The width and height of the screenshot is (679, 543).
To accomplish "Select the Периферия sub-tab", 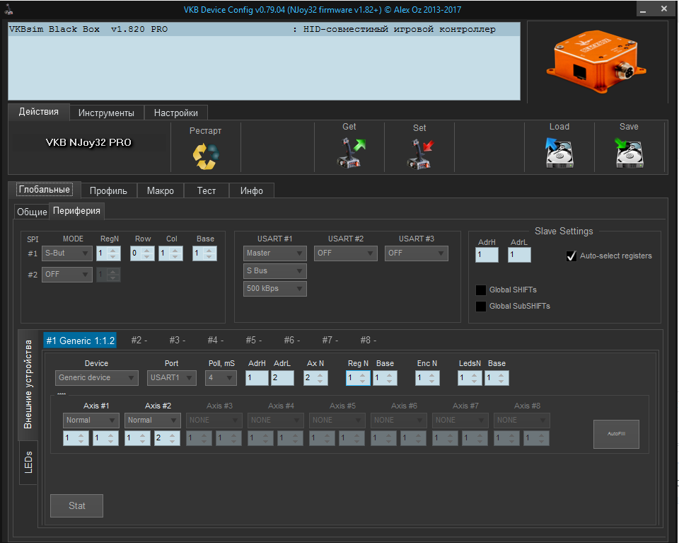I will (76, 211).
